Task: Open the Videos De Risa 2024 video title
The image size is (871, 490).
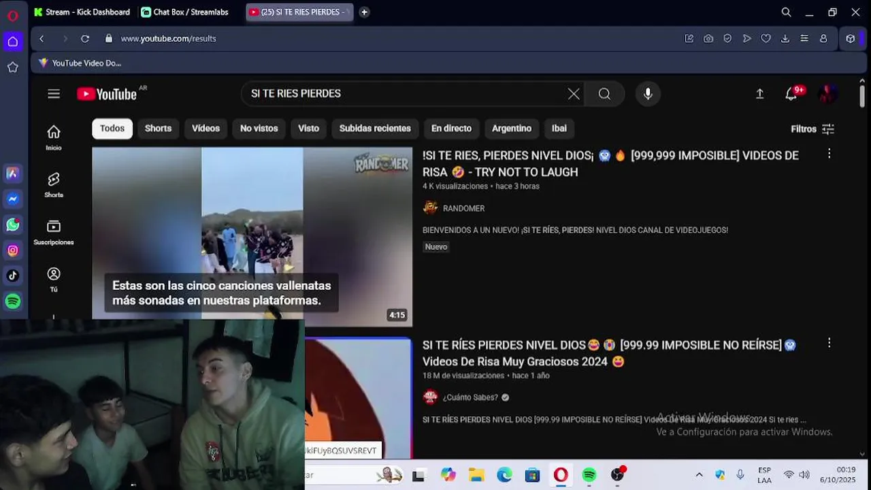Action: [x=609, y=353]
